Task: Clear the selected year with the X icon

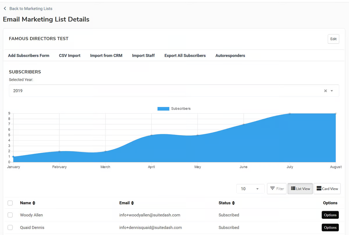Action: pyautogui.click(x=325, y=91)
